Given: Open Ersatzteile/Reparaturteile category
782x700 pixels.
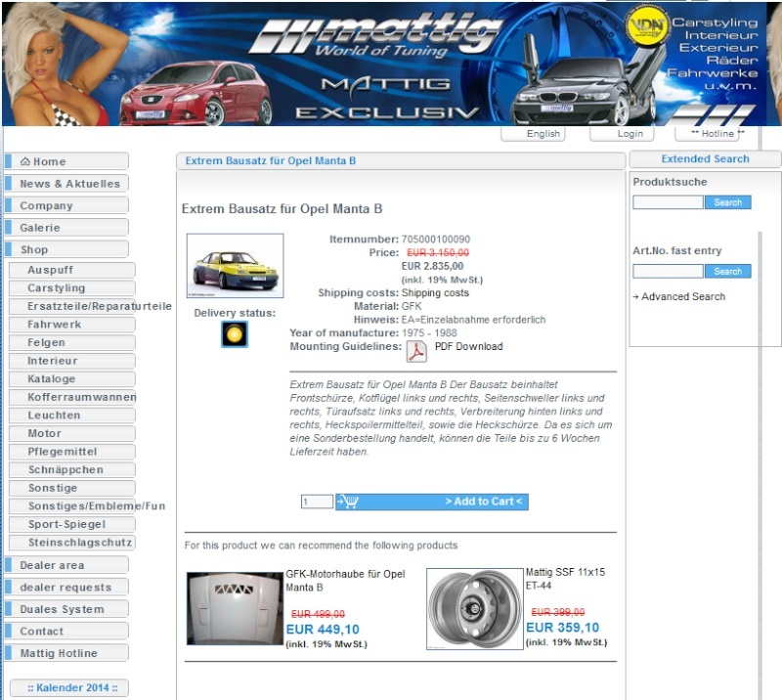Looking at the screenshot, I should (91, 306).
